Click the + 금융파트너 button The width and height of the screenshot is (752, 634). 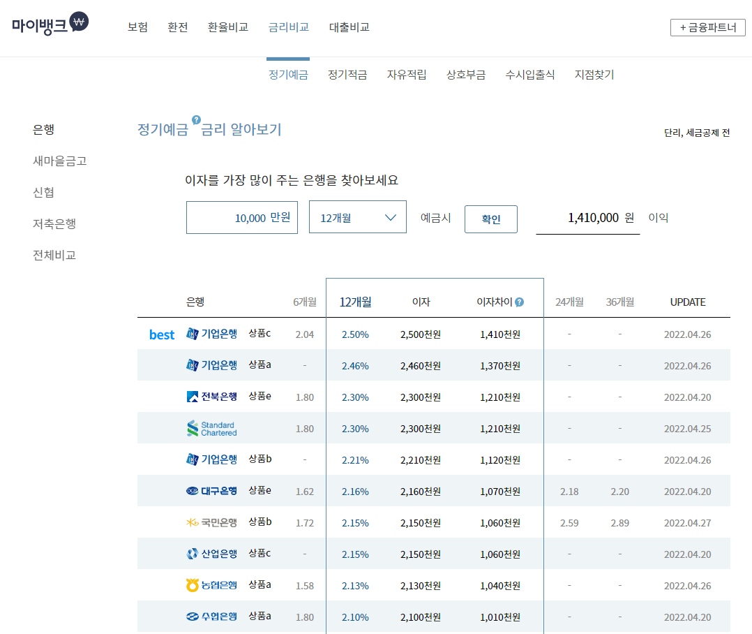(x=708, y=27)
